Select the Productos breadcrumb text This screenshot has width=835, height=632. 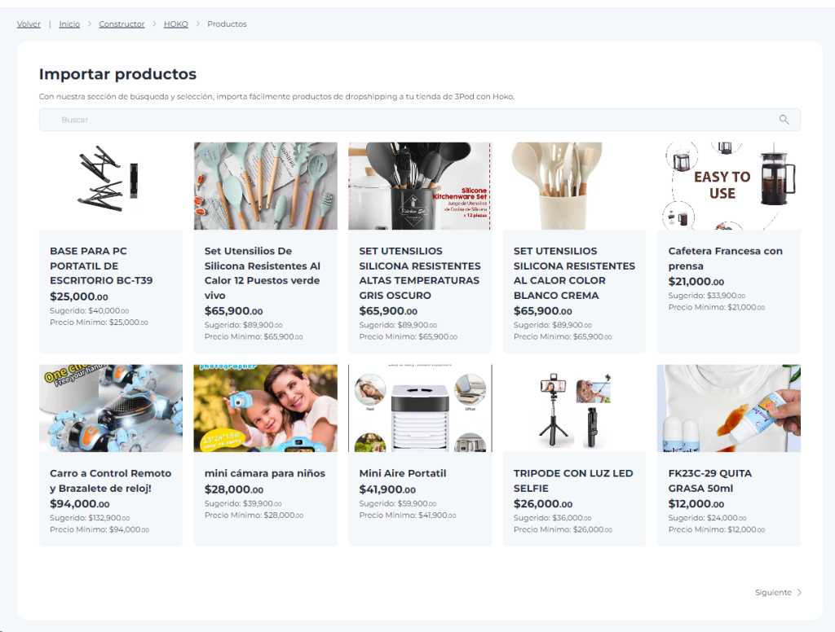click(x=227, y=24)
